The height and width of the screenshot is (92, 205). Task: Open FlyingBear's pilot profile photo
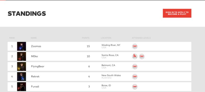[x=22, y=67]
